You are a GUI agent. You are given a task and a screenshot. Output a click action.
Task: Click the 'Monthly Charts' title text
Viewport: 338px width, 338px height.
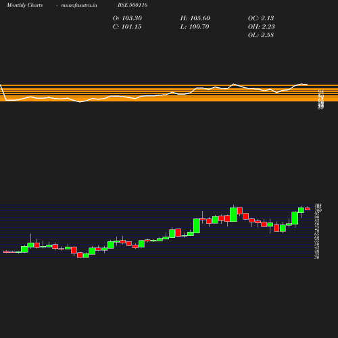tap(24, 5)
